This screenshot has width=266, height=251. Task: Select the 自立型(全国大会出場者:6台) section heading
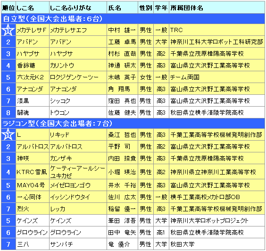(x=133, y=19)
